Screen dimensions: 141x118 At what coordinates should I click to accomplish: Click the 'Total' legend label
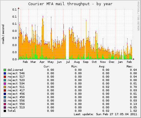click(12, 111)
